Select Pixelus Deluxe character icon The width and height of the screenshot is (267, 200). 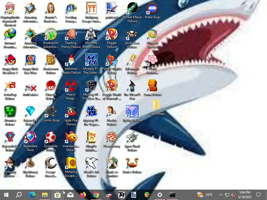112,111
